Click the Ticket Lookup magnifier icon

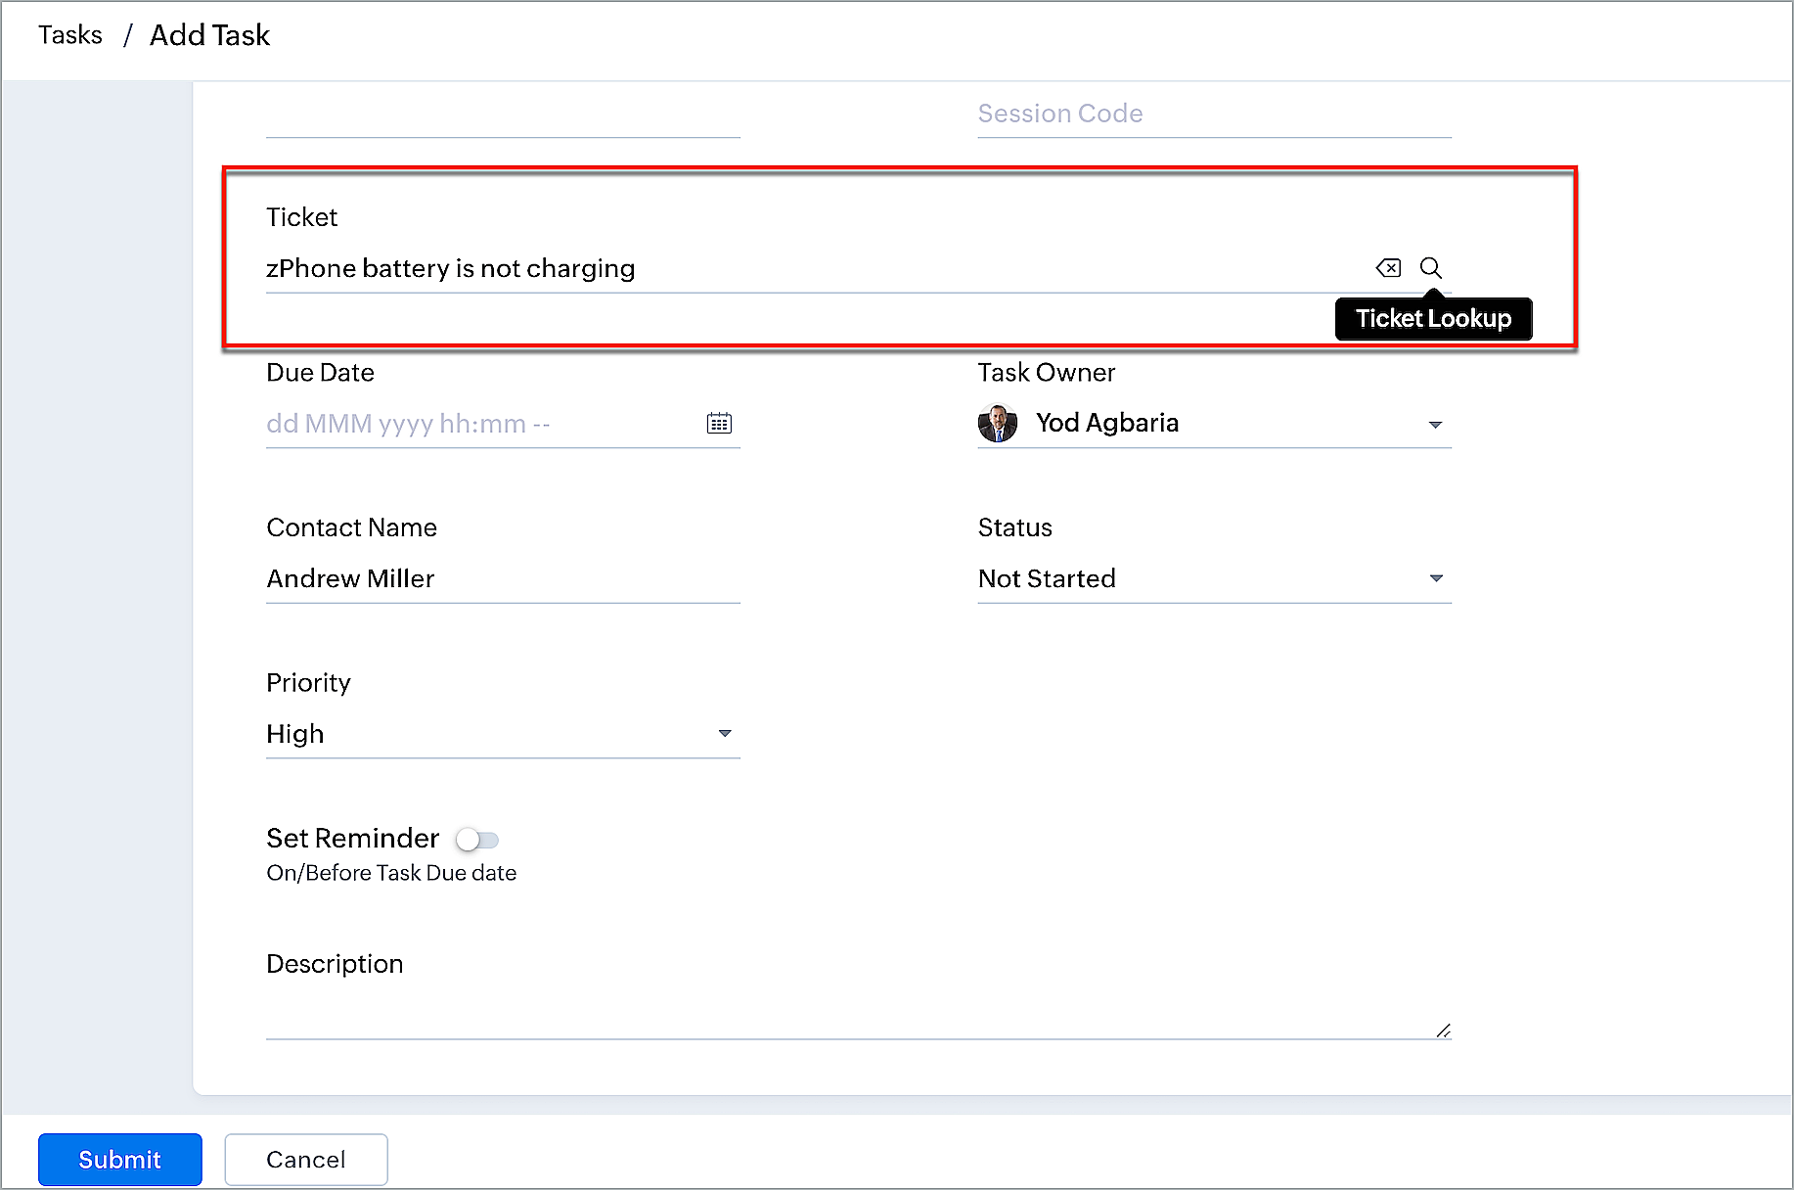pos(1430,268)
